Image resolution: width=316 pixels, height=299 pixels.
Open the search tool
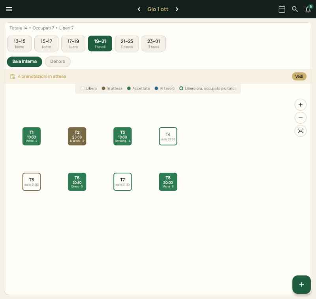(295, 9)
